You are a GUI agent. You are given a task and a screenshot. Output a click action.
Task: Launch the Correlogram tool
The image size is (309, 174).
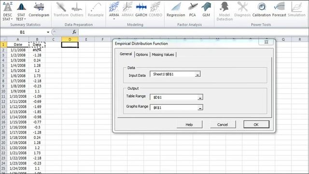[x=39, y=10]
